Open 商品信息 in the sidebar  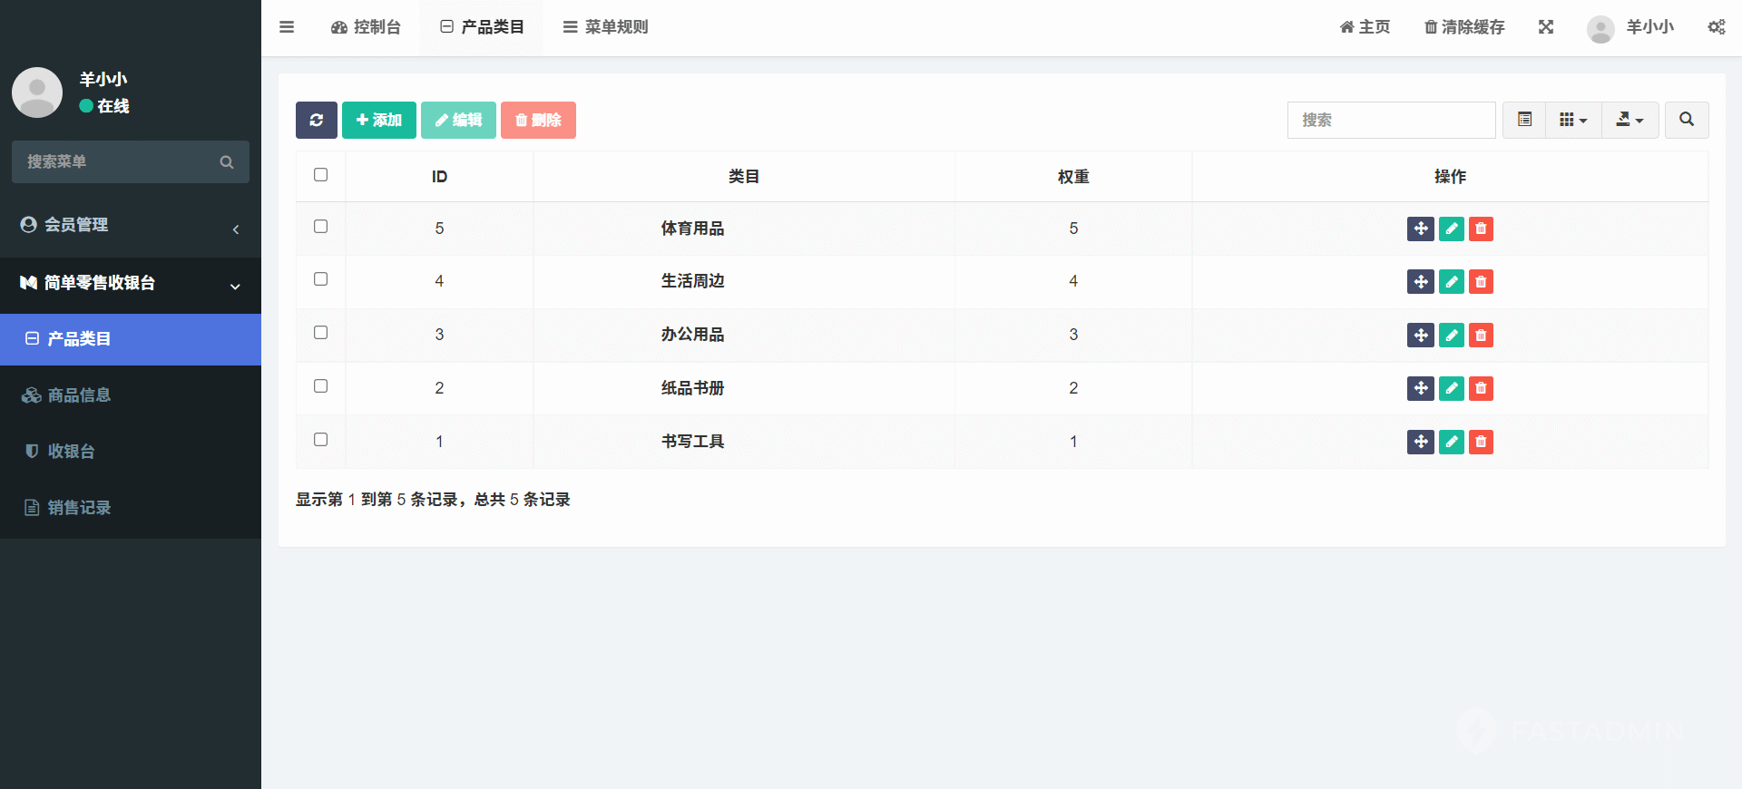(131, 395)
